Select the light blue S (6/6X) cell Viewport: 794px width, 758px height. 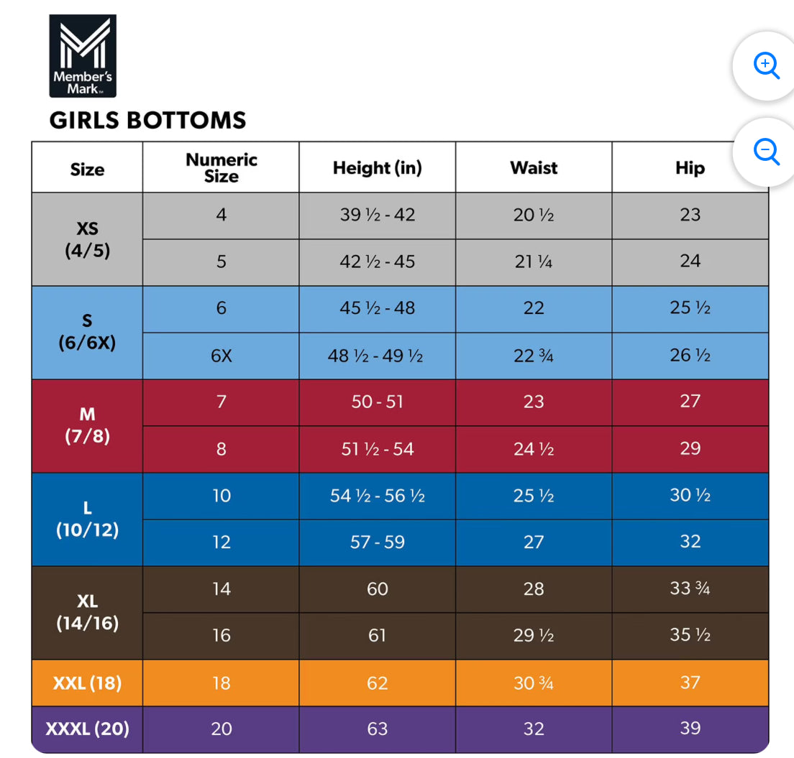(x=87, y=333)
